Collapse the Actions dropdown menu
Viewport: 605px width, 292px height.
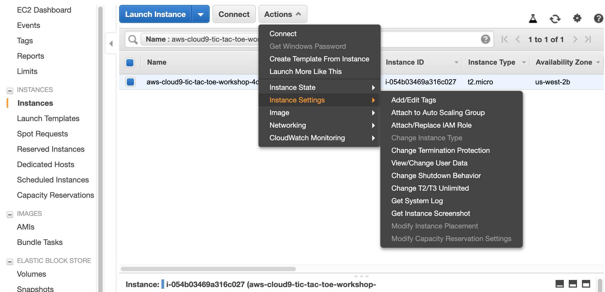283,14
